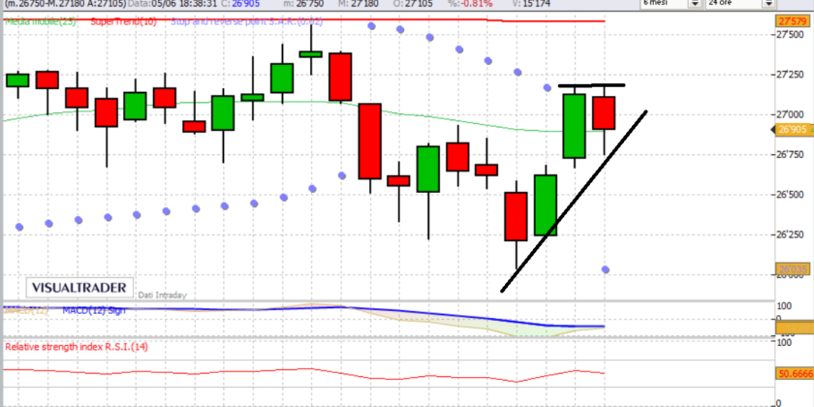The width and height of the screenshot is (814, 407).
Task: Click the green 26905 current price tag
Action: [x=793, y=129]
